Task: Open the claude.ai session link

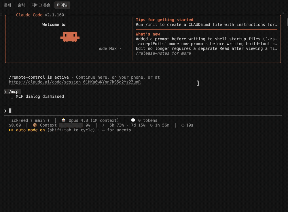Action: point(75,82)
